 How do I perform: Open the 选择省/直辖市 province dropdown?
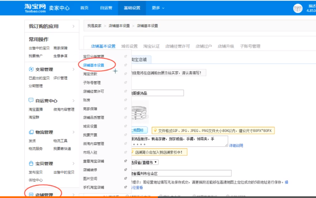144,162
